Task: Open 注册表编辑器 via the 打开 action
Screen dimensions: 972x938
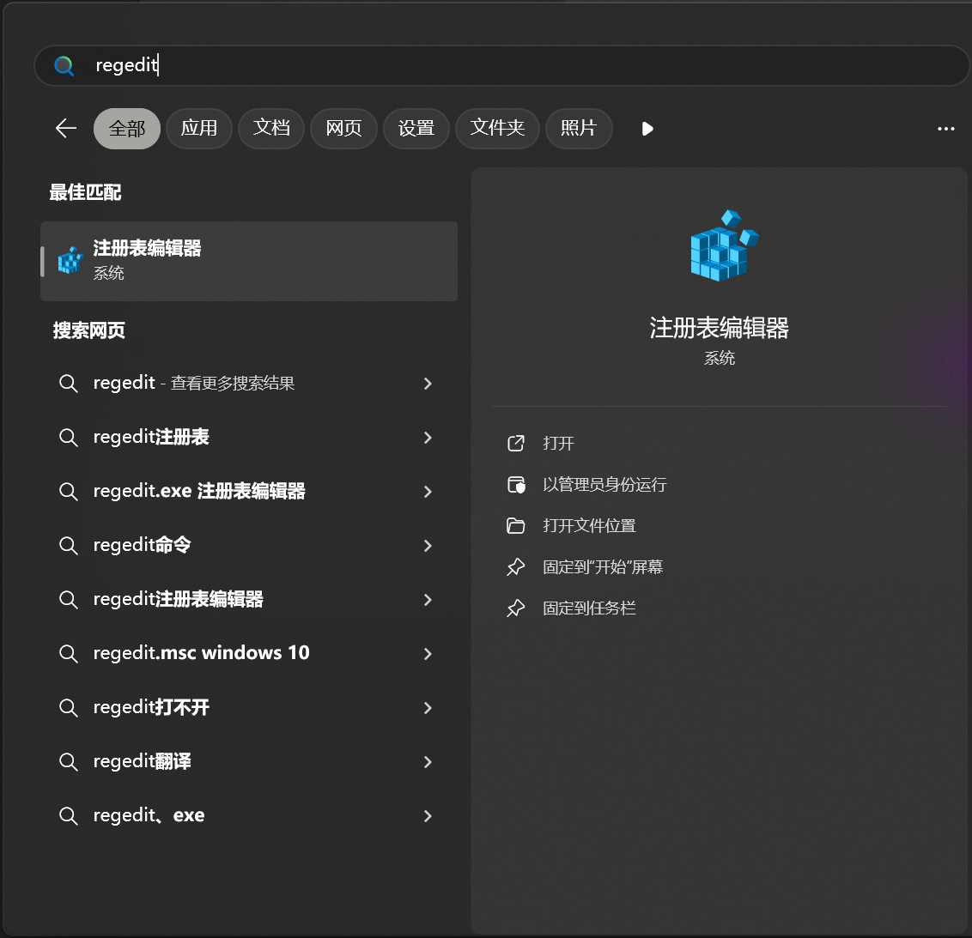Action: pyautogui.click(x=558, y=444)
